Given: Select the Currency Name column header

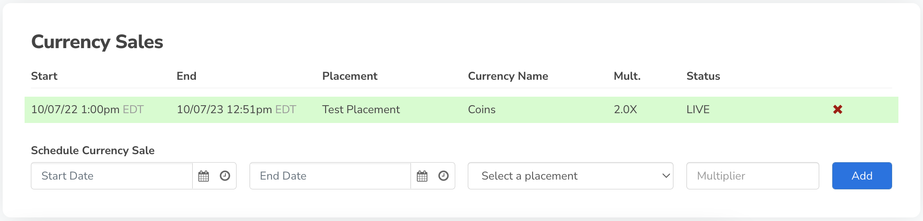Looking at the screenshot, I should 508,76.
